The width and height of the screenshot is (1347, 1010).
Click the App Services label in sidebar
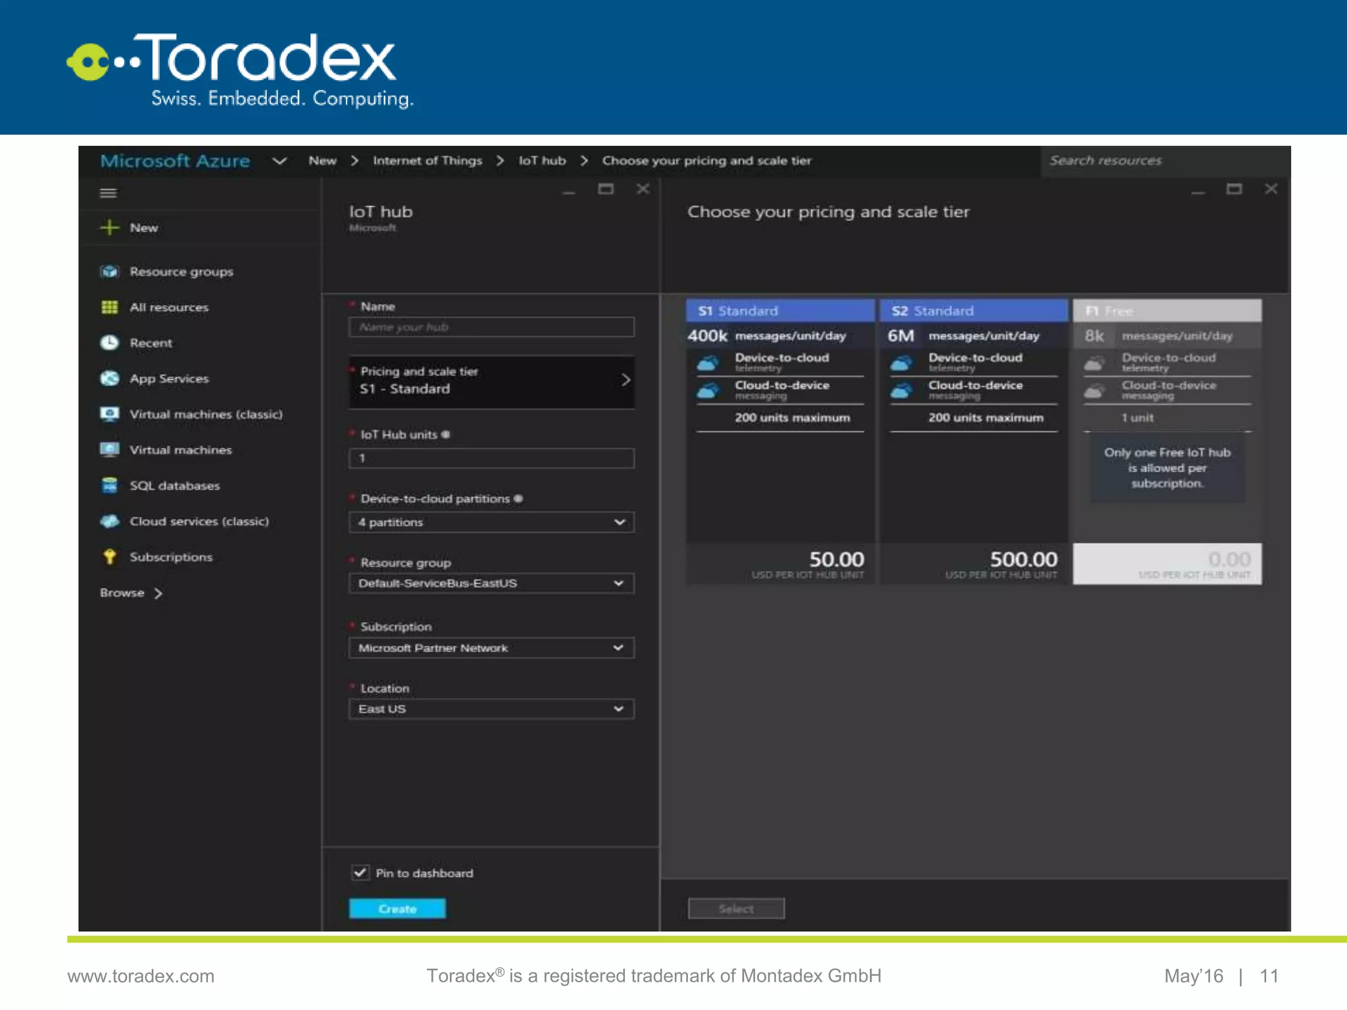click(x=169, y=379)
